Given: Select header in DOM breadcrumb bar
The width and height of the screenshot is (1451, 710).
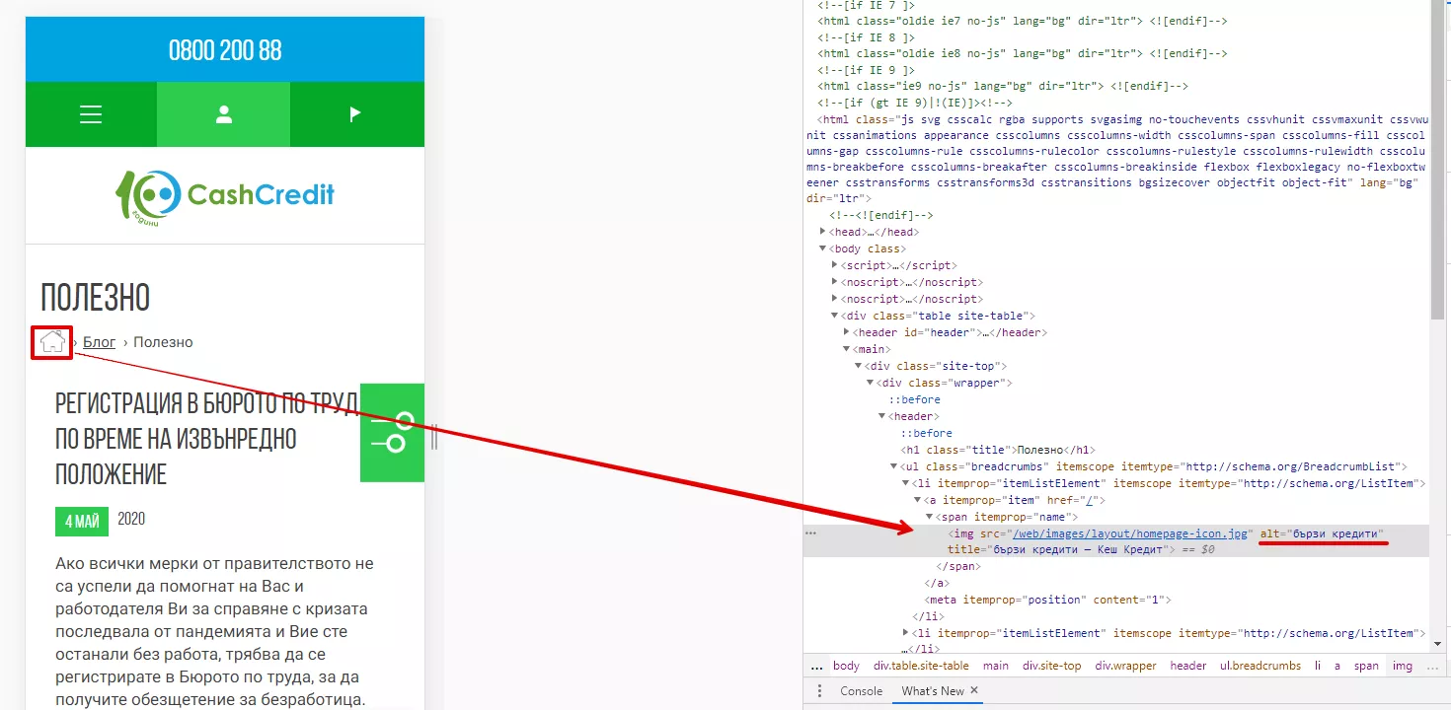Looking at the screenshot, I should pyautogui.click(x=1188, y=666).
